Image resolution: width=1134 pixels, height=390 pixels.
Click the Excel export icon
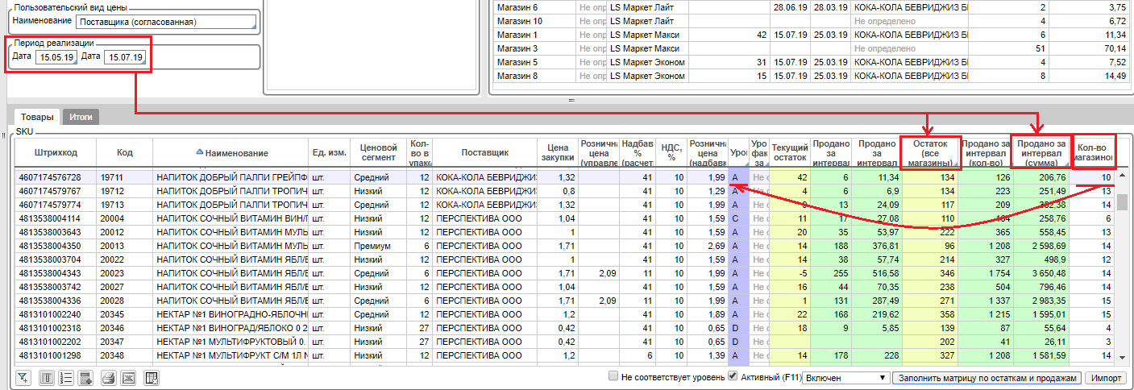coord(129,378)
